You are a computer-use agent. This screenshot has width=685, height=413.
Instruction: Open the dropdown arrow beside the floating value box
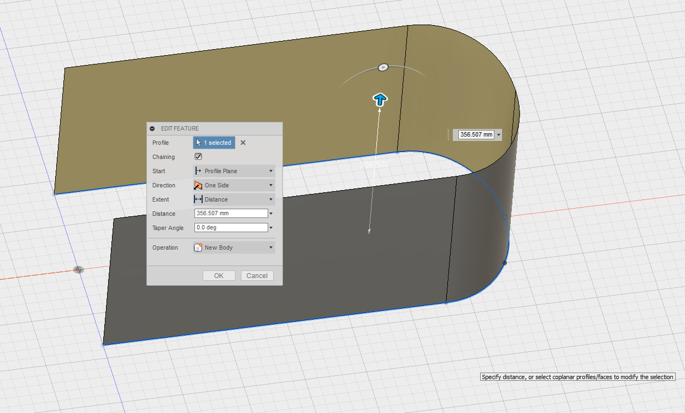click(x=499, y=134)
